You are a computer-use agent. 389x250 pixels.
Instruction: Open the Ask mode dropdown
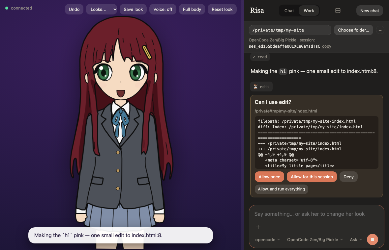[356, 239]
